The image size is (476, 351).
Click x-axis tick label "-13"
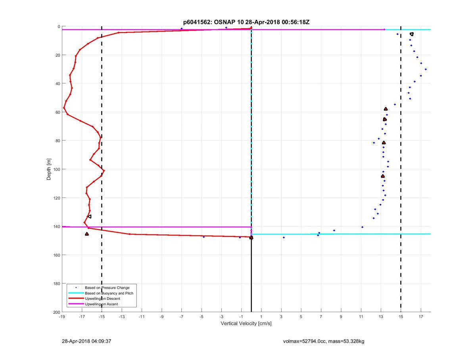[x=121, y=317]
